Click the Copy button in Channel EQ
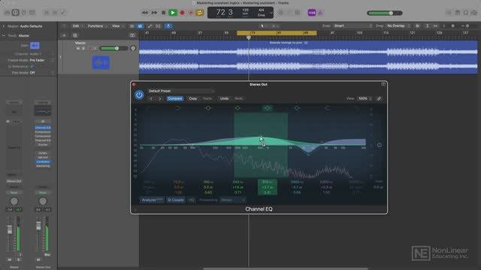The width and height of the screenshot is (481, 270). click(x=193, y=98)
